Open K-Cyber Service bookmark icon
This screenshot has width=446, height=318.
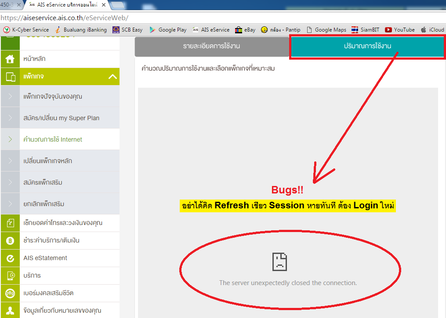tap(7, 30)
